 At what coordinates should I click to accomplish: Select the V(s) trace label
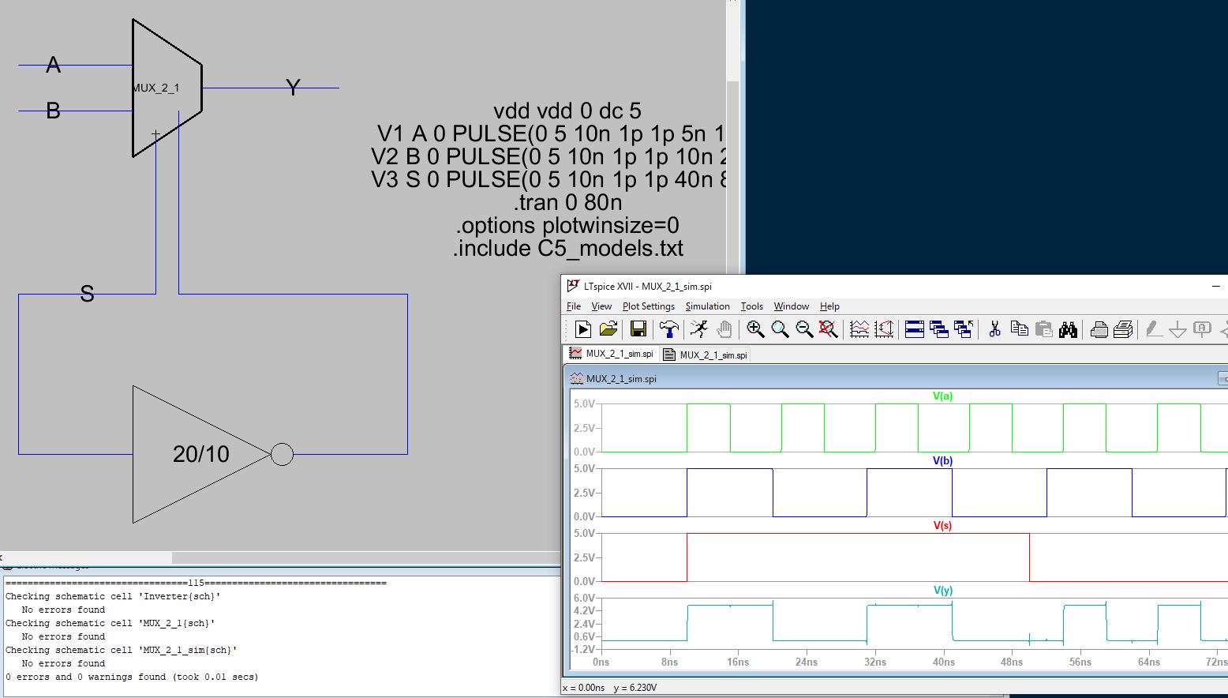tap(942, 525)
